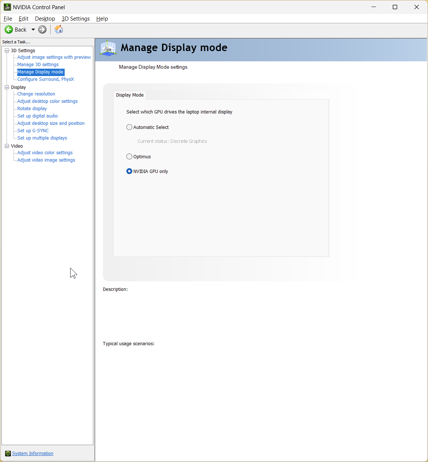The image size is (428, 462).
Task: Collapse the Video tree node
Action: [7, 146]
